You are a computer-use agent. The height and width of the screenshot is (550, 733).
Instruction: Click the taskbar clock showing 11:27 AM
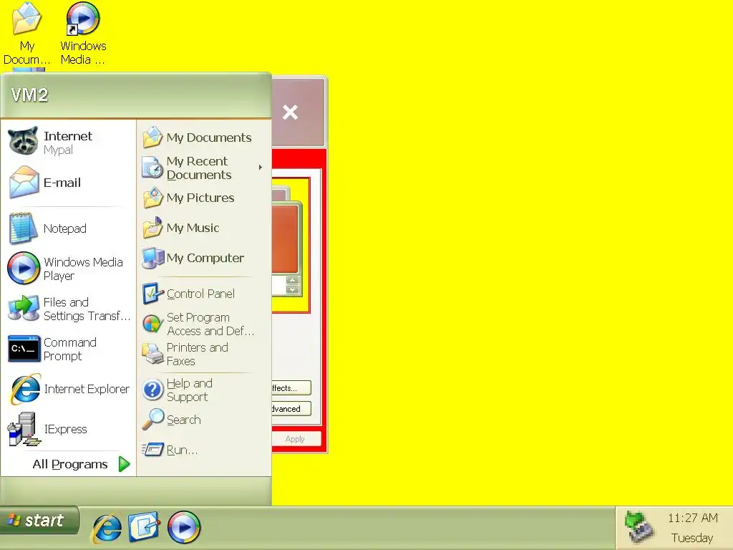click(x=692, y=518)
